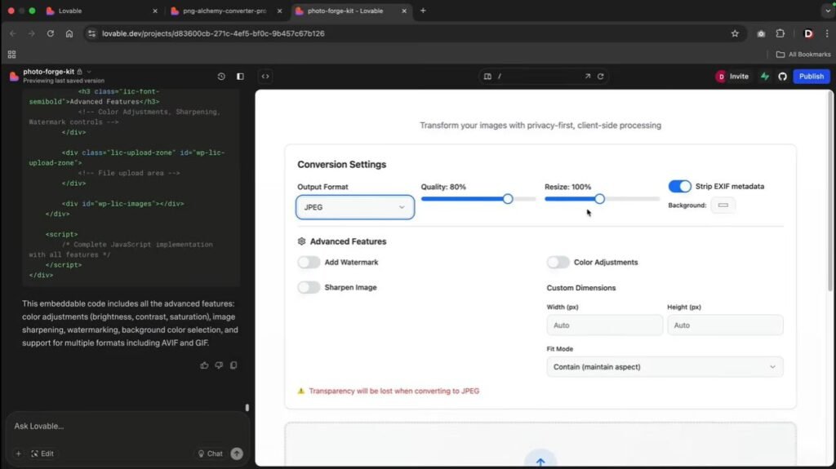Switch to the png-alchemy-converter-pro tab
Image resolution: width=836 pixels, height=469 pixels.
tap(225, 11)
